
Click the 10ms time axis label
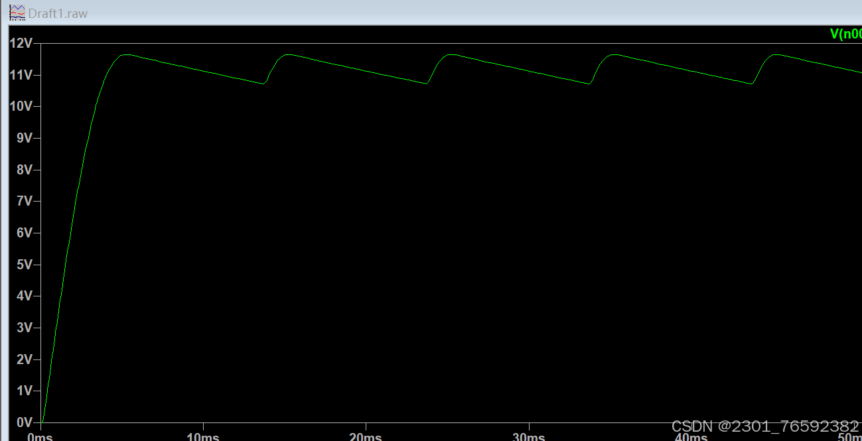(203, 437)
